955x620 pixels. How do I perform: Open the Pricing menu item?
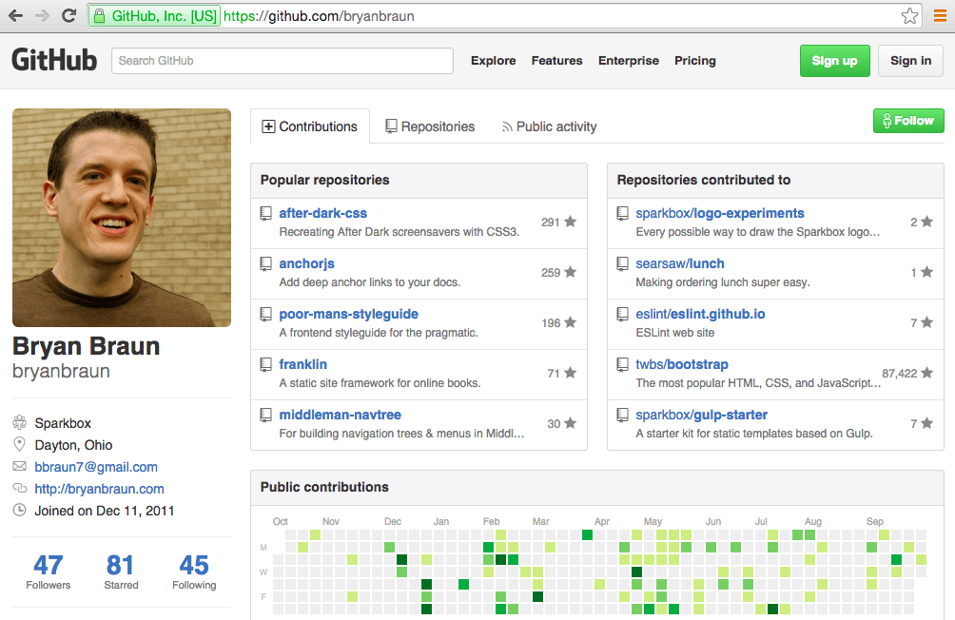pyautogui.click(x=694, y=61)
